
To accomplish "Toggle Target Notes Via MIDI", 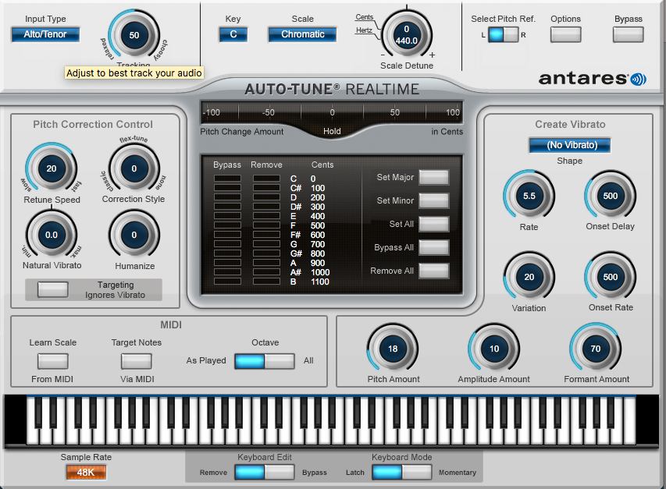I will pyautogui.click(x=137, y=361).
